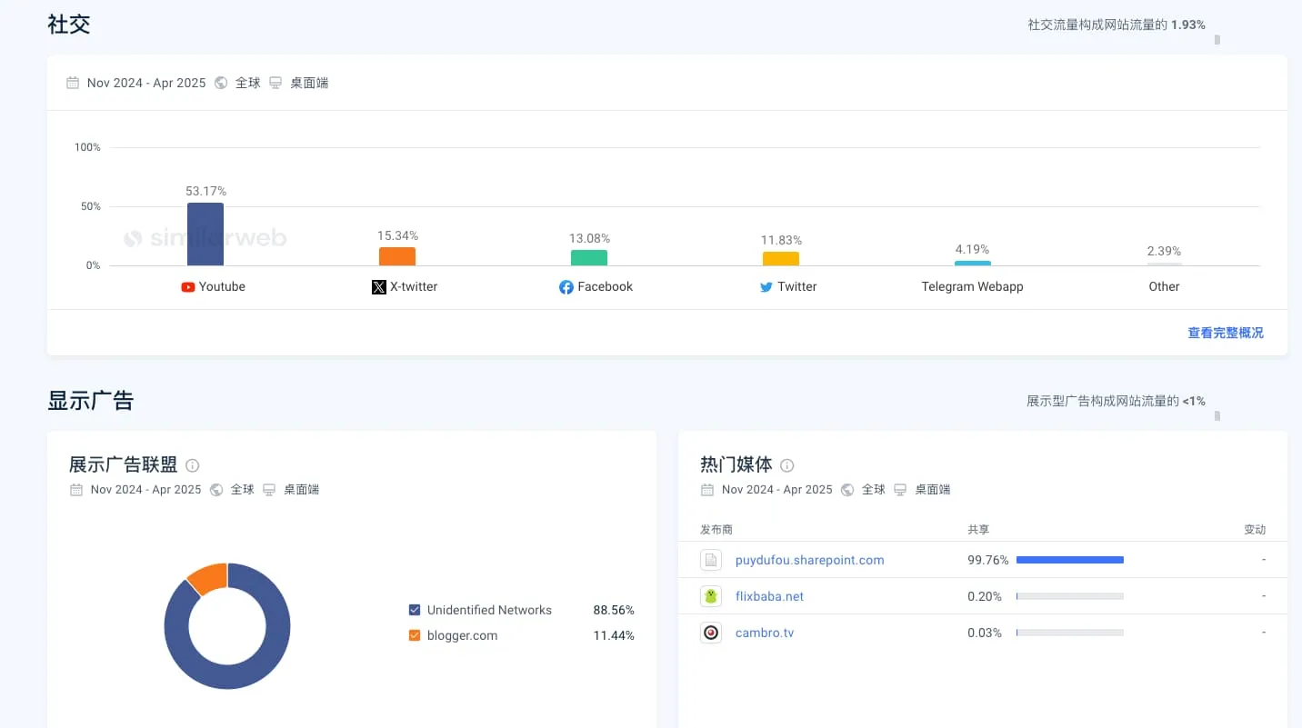The image size is (1302, 728).
Task: Click the 变动 column header
Action: 1255,530
